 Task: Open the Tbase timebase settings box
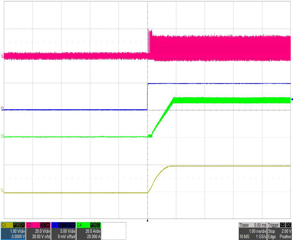(x=252, y=231)
